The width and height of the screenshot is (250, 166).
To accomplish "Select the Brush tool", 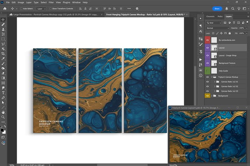I will (x=3, y=63).
